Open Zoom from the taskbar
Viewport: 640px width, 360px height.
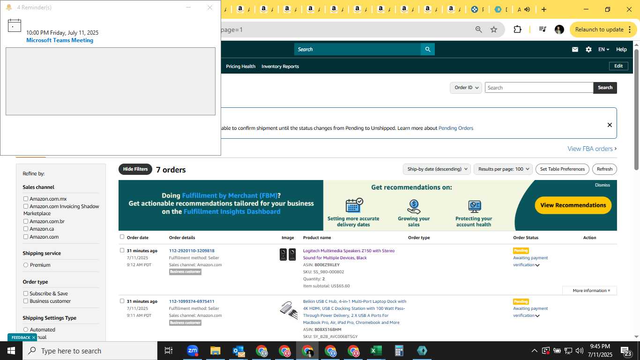pyautogui.click(x=192, y=351)
